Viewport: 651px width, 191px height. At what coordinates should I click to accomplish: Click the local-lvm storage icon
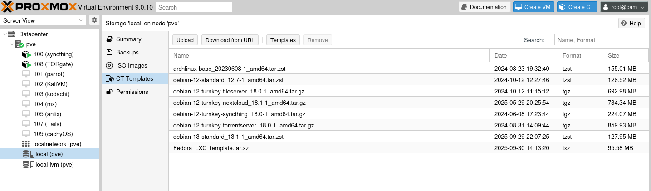coord(28,164)
